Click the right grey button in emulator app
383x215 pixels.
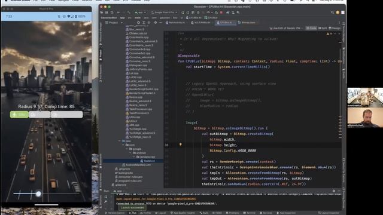click(x=66, y=114)
